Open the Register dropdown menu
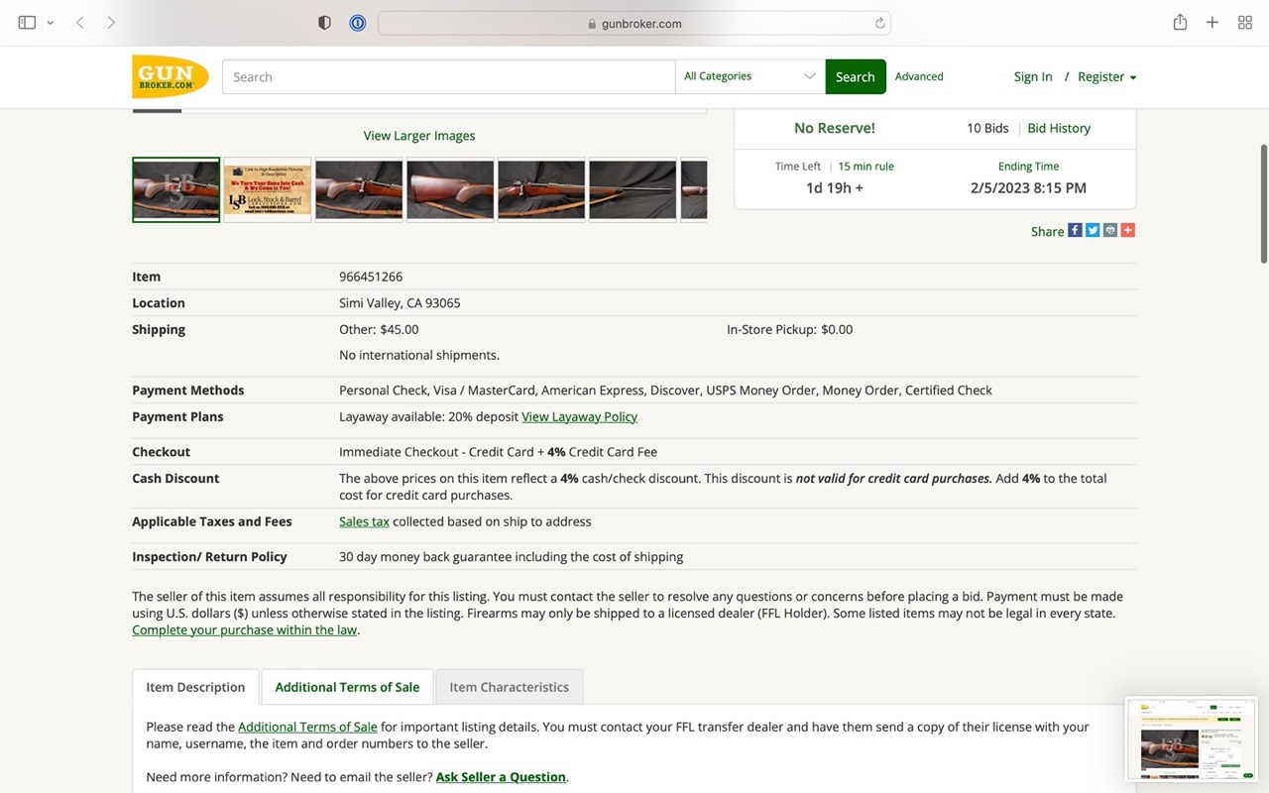Viewport: 1269px width, 793px height. coord(1106,76)
